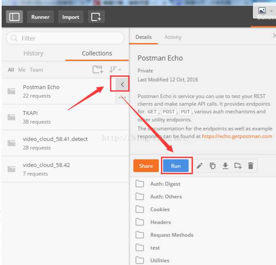The image size is (276, 265).
Task: Open video_cloud_58.42 collection
Action: click(65, 169)
